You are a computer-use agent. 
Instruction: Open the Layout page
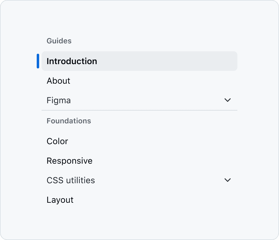pos(60,200)
